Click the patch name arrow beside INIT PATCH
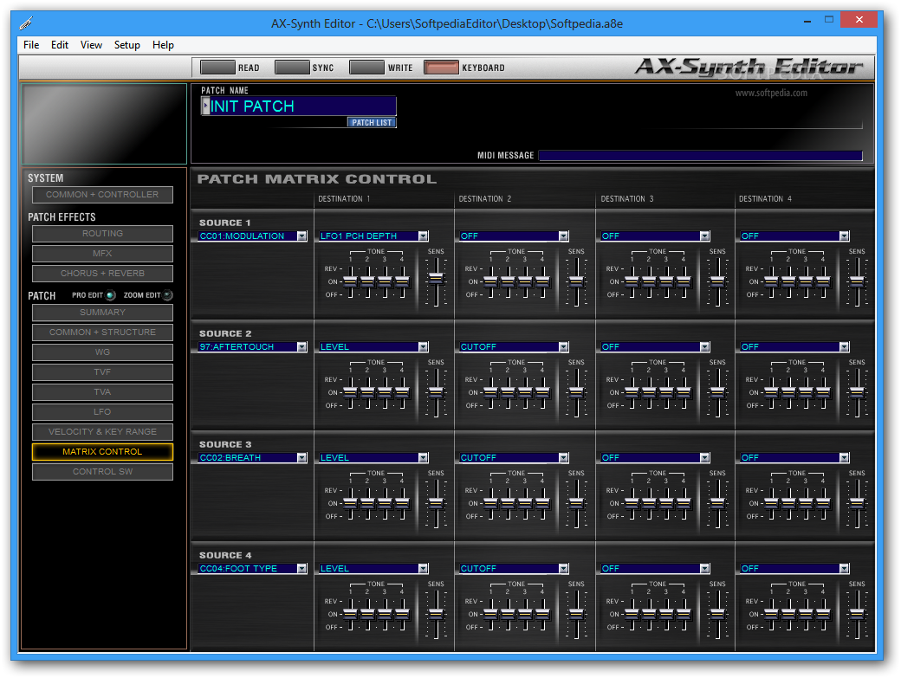 pyautogui.click(x=205, y=106)
